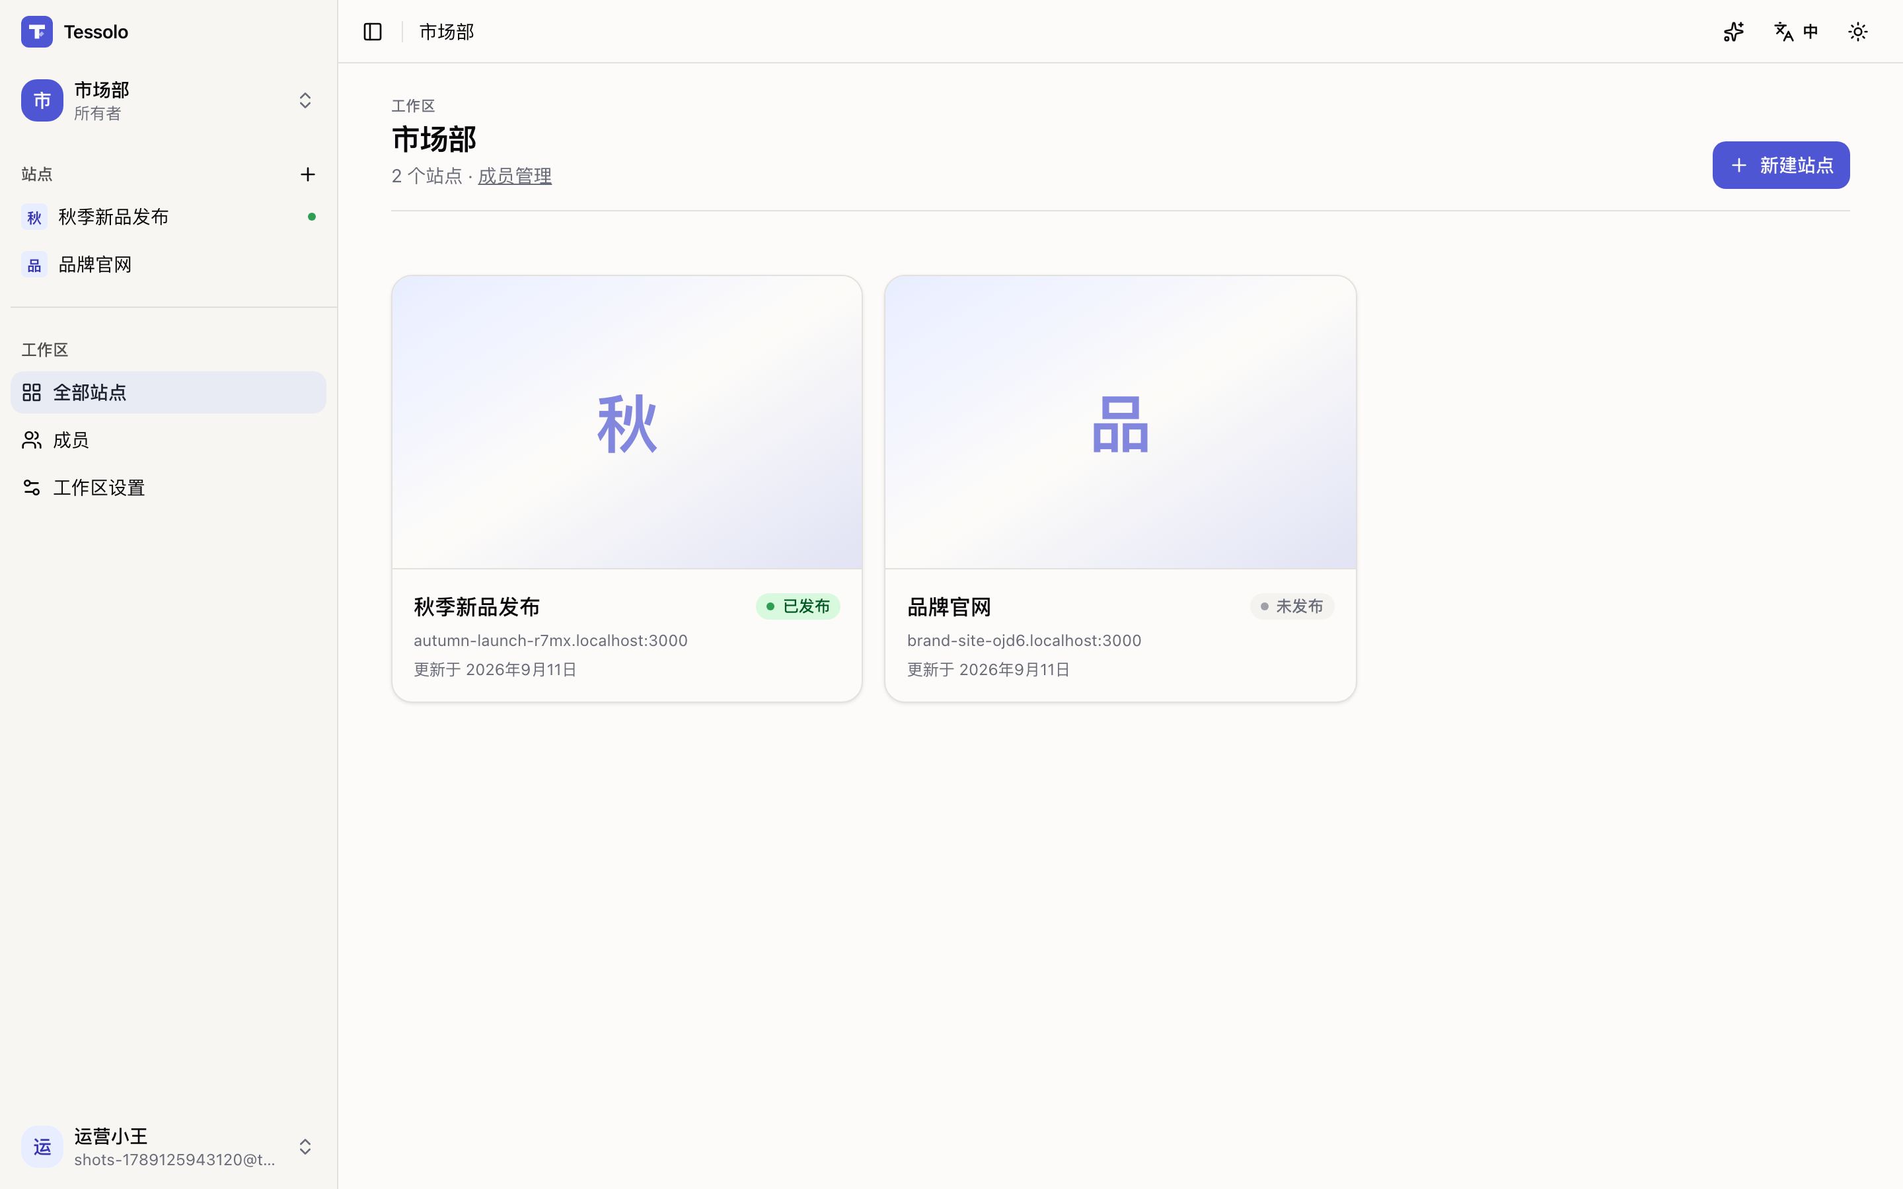
Task: Open the 成员 menu item
Action: click(168, 441)
